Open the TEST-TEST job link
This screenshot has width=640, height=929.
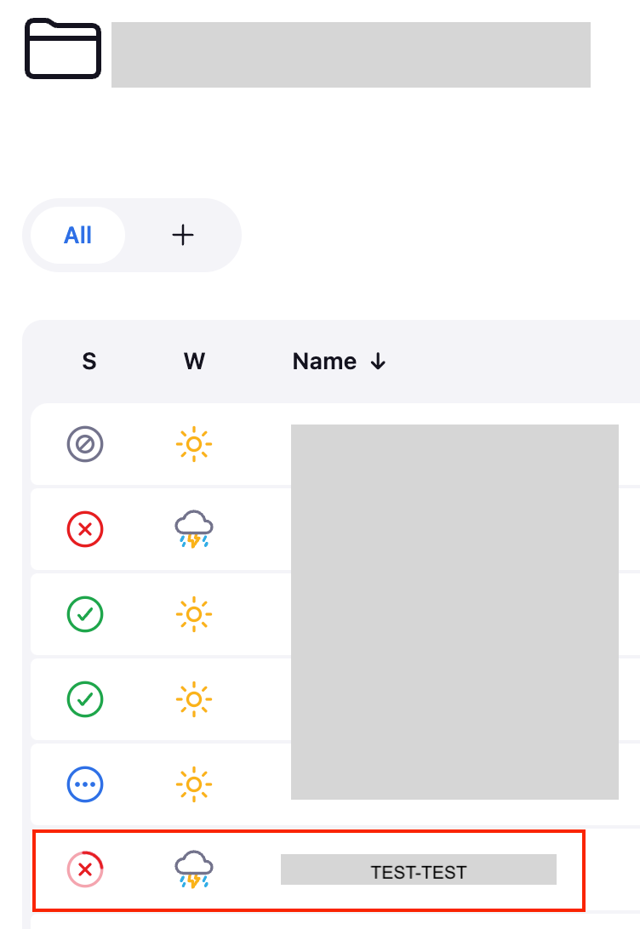[419, 871]
